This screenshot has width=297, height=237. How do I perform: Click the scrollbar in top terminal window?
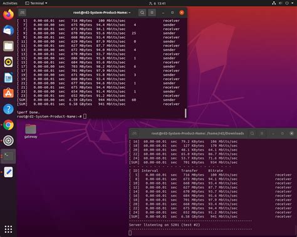point(185,113)
